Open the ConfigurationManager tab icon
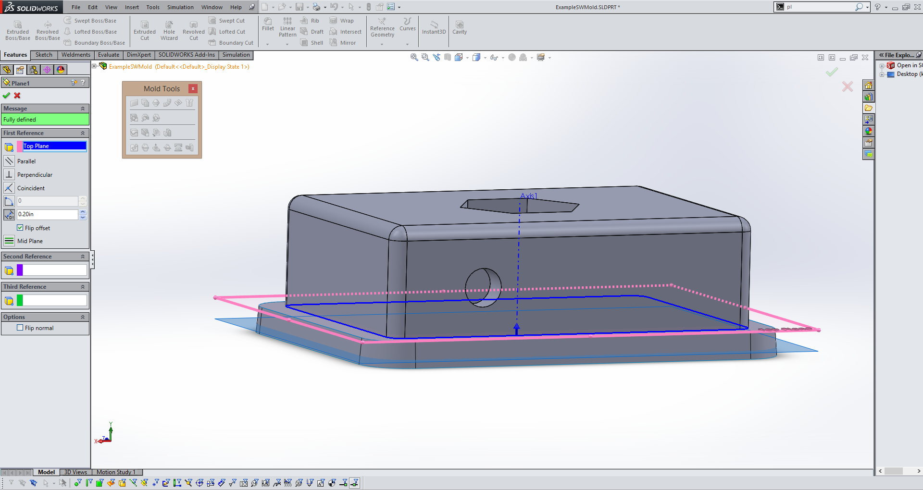923x490 pixels. (x=34, y=70)
